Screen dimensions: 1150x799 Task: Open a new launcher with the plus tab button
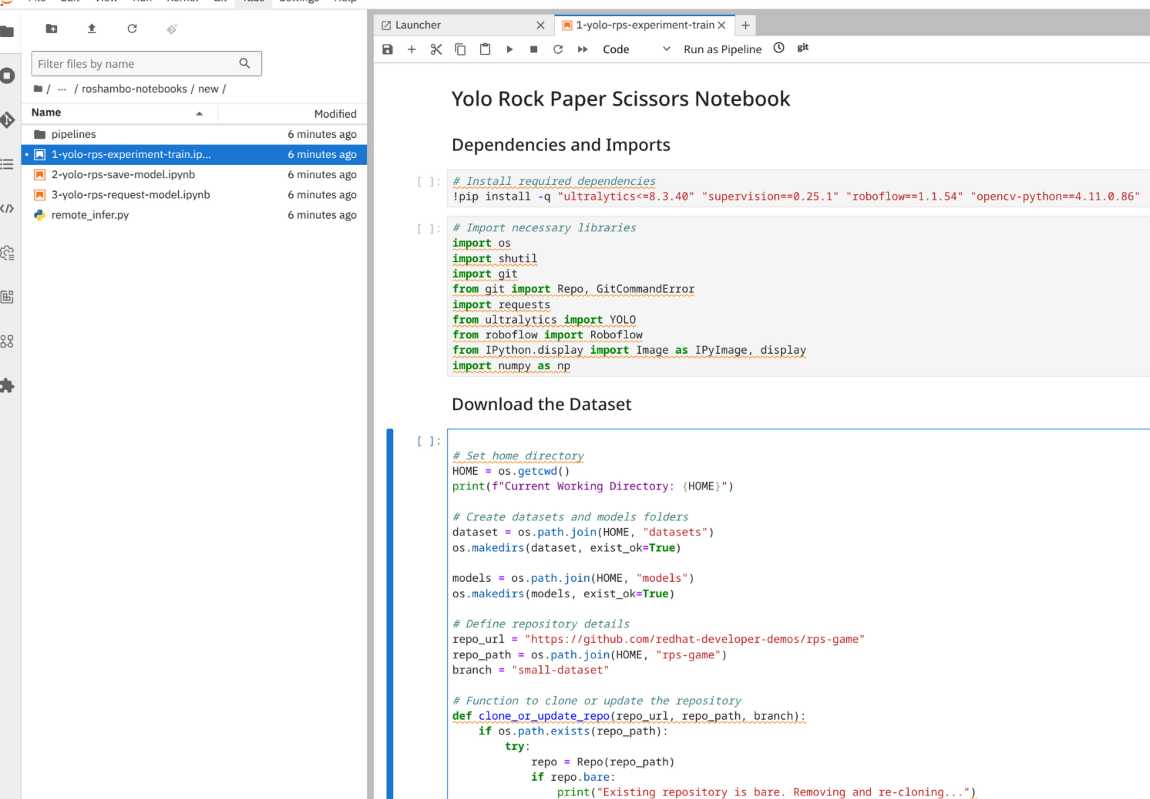click(x=745, y=25)
